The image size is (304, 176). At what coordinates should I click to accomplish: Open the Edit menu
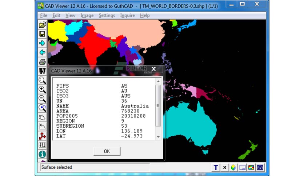point(56,16)
